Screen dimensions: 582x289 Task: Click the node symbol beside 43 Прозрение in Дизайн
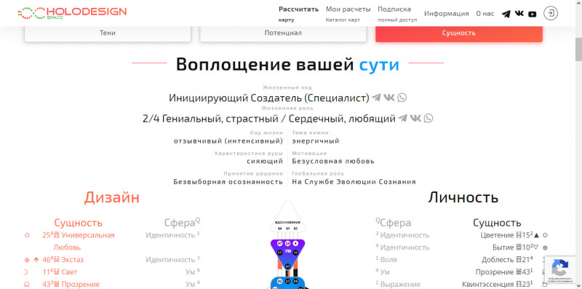coord(27,285)
